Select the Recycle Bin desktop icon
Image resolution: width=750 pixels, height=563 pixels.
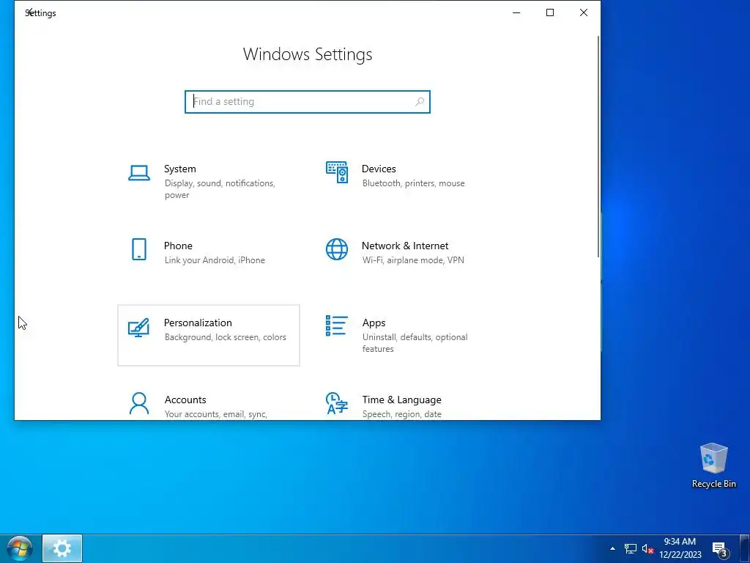(713, 466)
